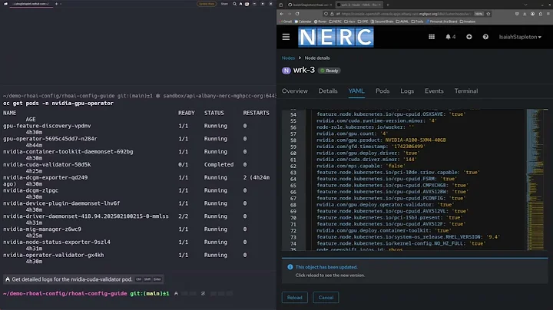The image size is (553, 310).
Task: Go forward in the browser
Action: click(290, 14)
